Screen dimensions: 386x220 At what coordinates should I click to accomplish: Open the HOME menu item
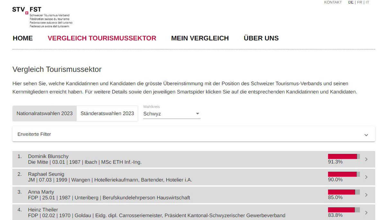(x=23, y=38)
